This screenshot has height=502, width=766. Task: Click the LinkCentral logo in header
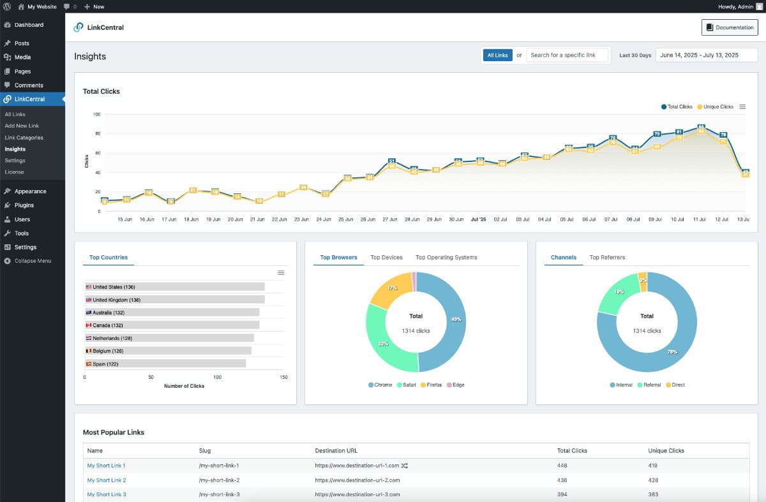[79, 27]
